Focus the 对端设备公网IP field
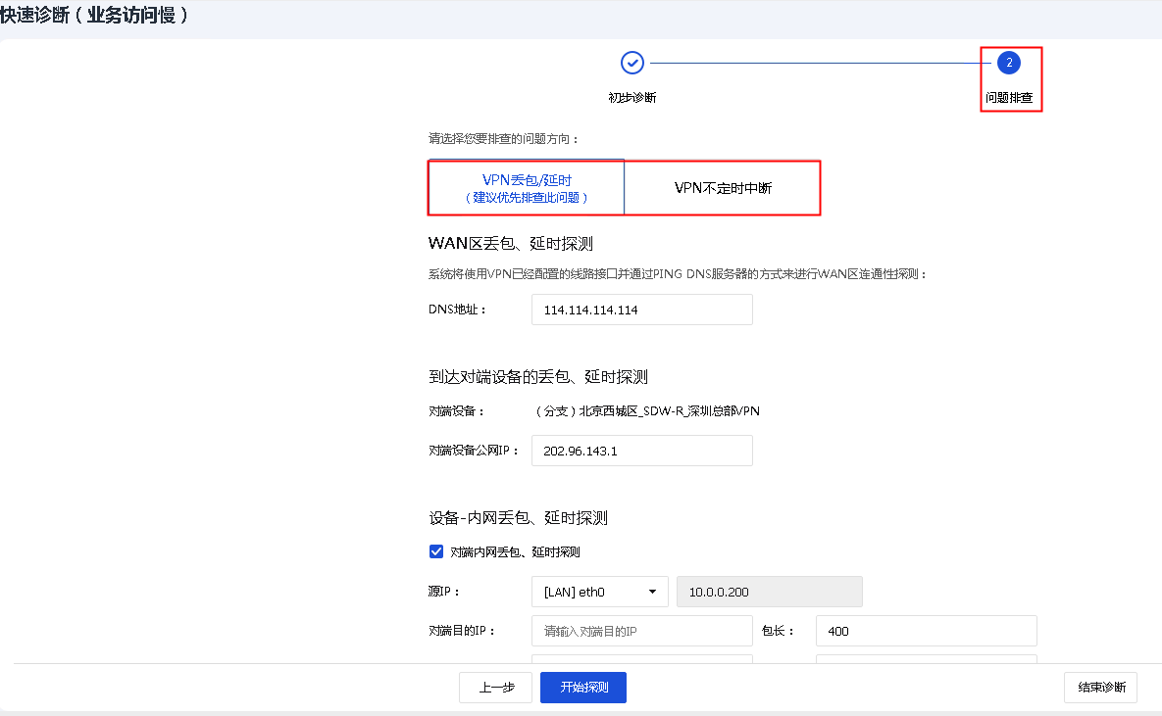The height and width of the screenshot is (716, 1162). point(642,451)
